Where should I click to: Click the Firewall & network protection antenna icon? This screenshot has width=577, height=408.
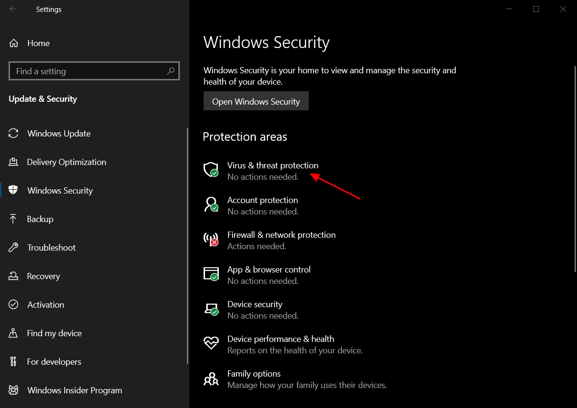pos(211,239)
